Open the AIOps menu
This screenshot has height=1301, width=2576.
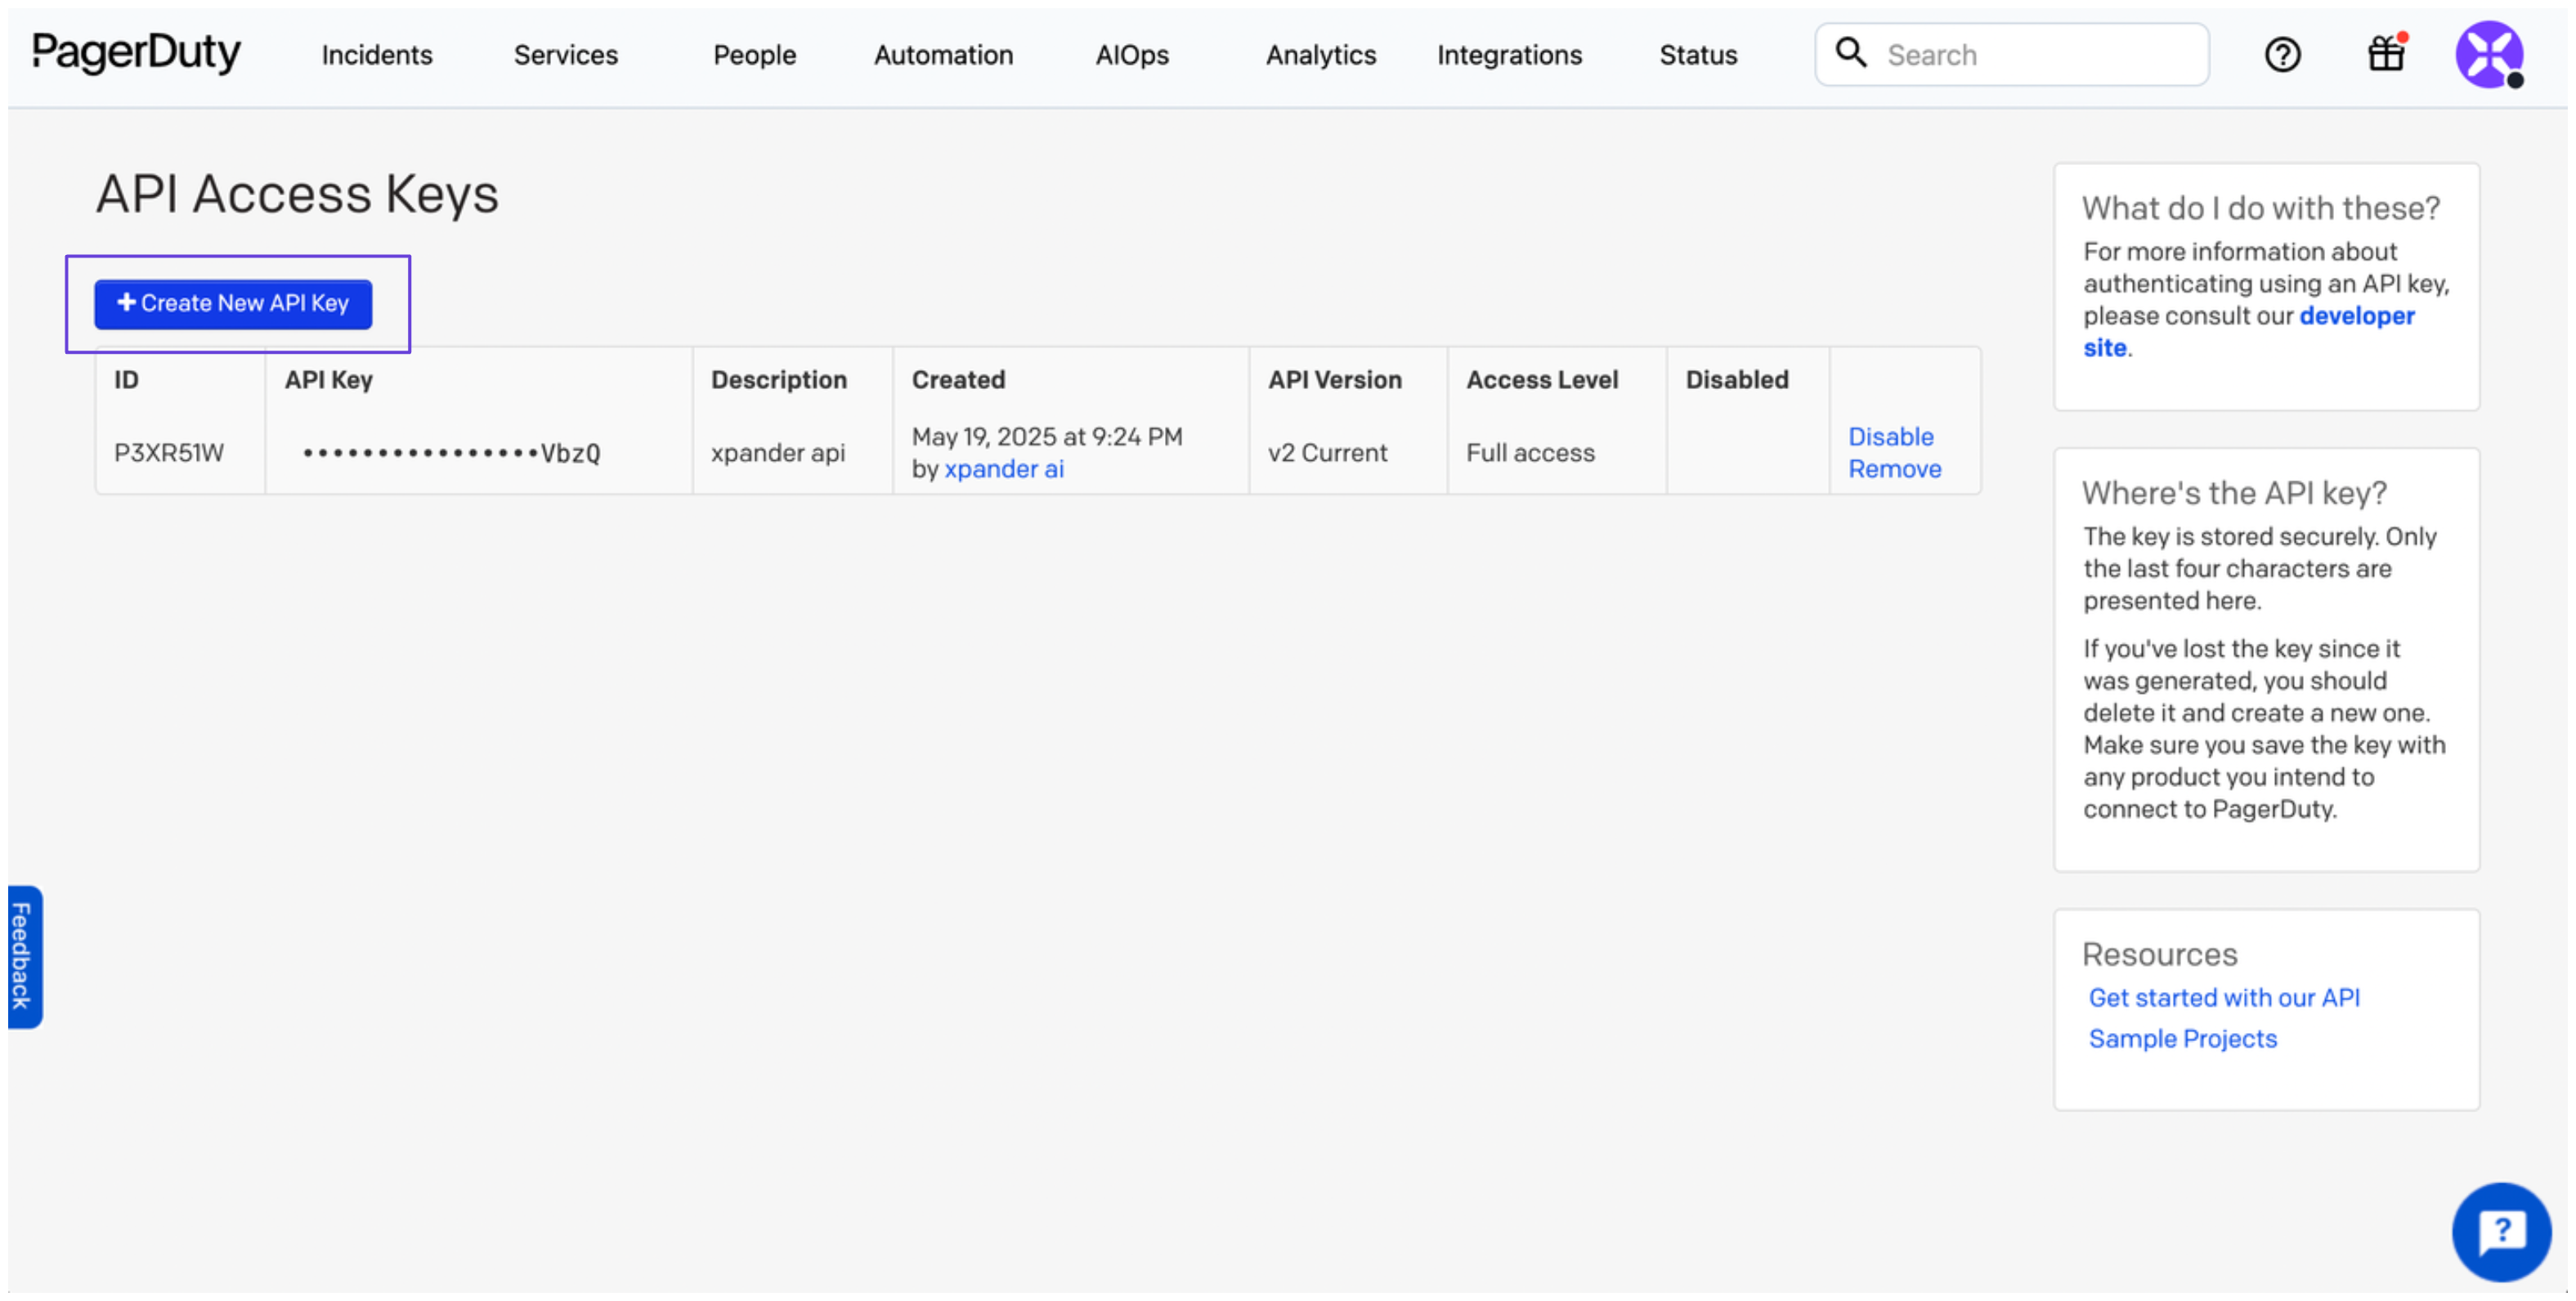(1132, 55)
